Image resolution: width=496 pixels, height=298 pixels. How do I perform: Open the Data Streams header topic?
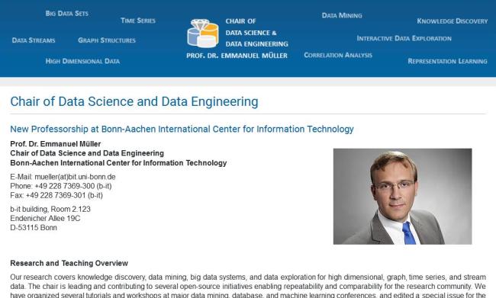[x=34, y=40]
